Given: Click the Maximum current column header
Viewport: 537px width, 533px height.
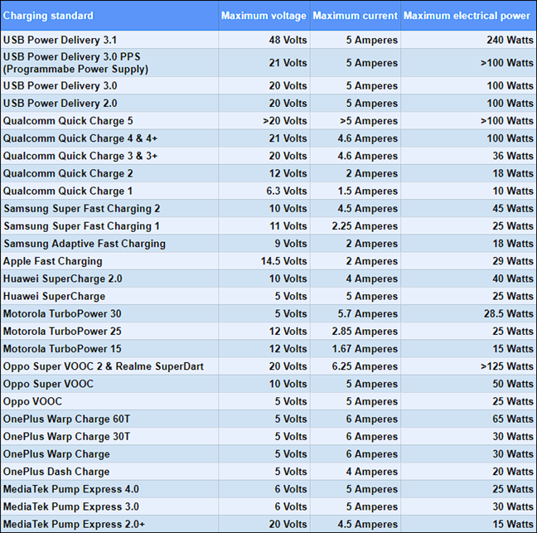Looking at the screenshot, I should (x=356, y=16).
